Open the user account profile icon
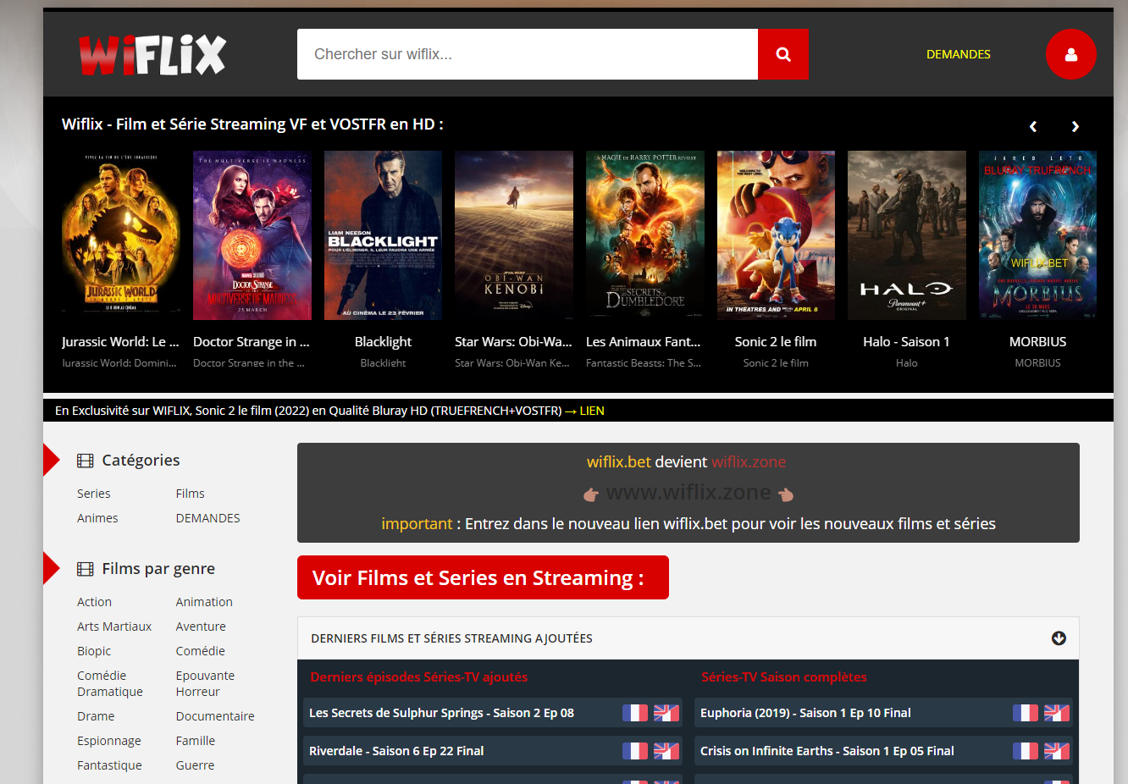Screen dimensions: 1128x784 coord(1071,54)
